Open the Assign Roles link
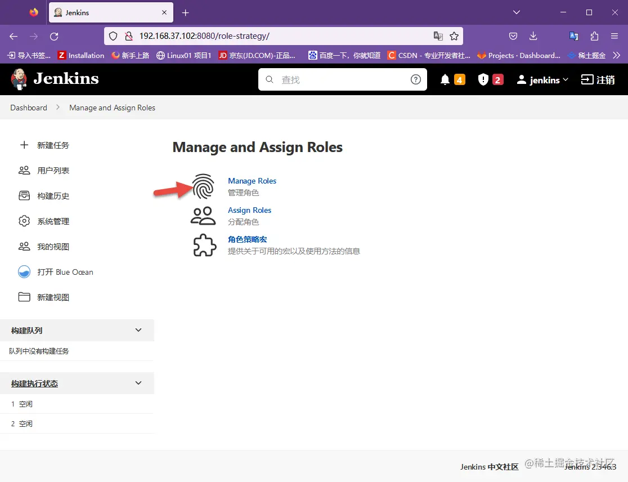628x482 pixels. pyautogui.click(x=249, y=210)
